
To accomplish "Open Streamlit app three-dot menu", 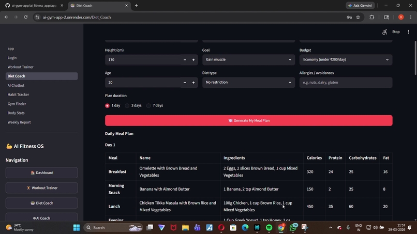I will point(408,32).
